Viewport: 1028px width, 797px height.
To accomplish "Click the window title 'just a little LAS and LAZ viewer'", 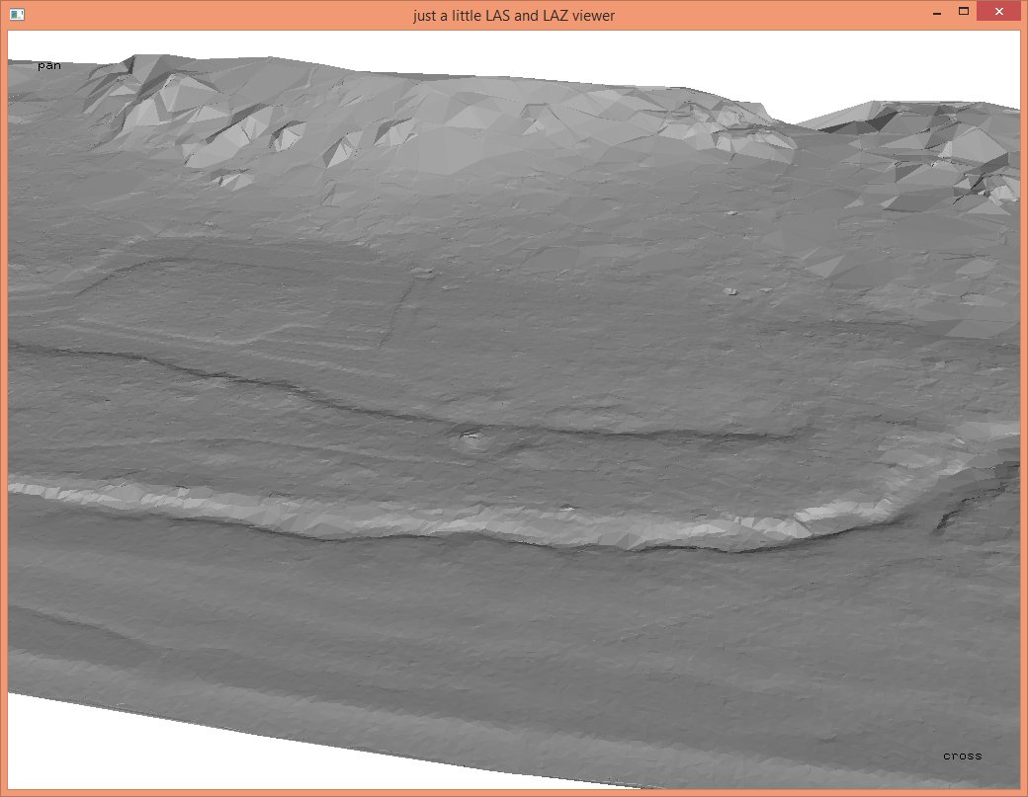I will (x=514, y=15).
